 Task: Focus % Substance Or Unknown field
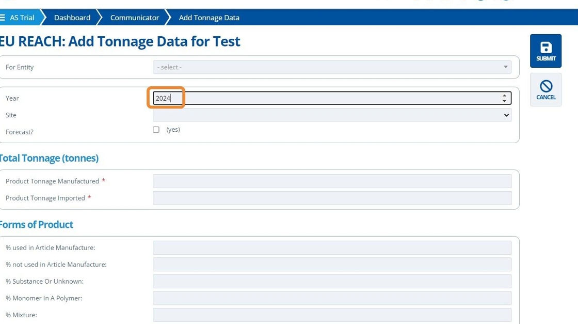pyautogui.click(x=332, y=282)
